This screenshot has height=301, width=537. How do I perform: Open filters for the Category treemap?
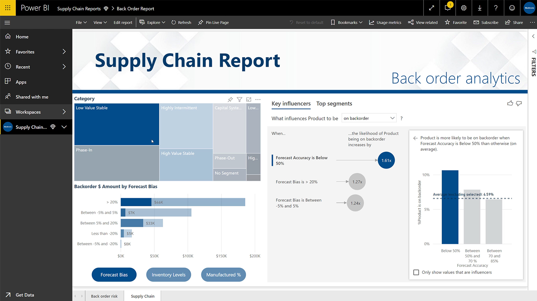coord(239,99)
